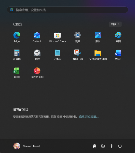The image size is (135, 153).
Task: Launch 记事本 notepad
Action: [x=57, y=55]
